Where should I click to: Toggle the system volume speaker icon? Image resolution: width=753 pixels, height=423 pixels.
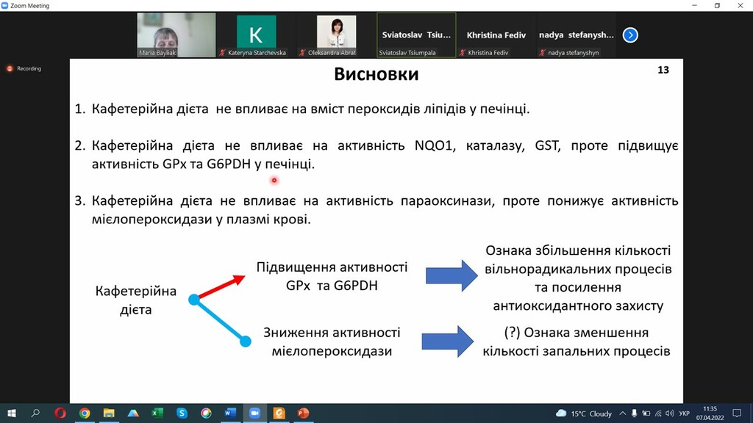[669, 413]
